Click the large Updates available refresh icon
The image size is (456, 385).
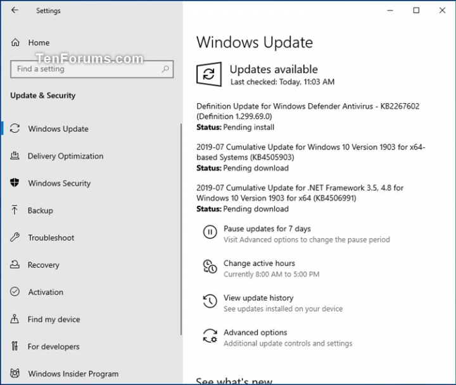tap(209, 74)
